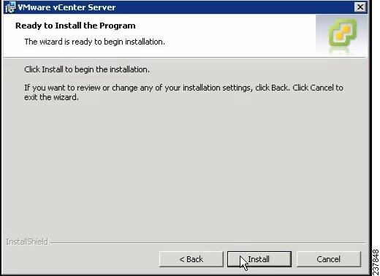
Task: Click the wizard is ready subtitle text
Action: point(94,42)
